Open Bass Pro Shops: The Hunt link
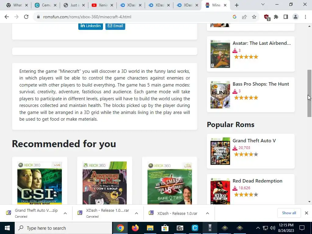The width and height of the screenshot is (312, 234). [261, 84]
